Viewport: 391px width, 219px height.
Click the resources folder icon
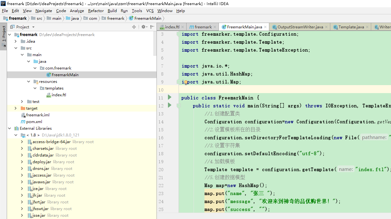coord(36,82)
